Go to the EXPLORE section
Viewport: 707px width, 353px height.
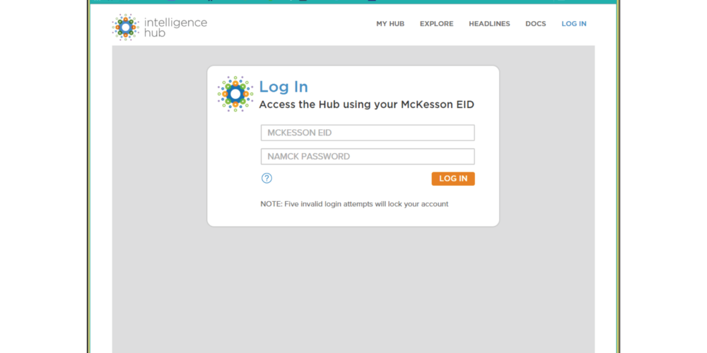(x=436, y=24)
